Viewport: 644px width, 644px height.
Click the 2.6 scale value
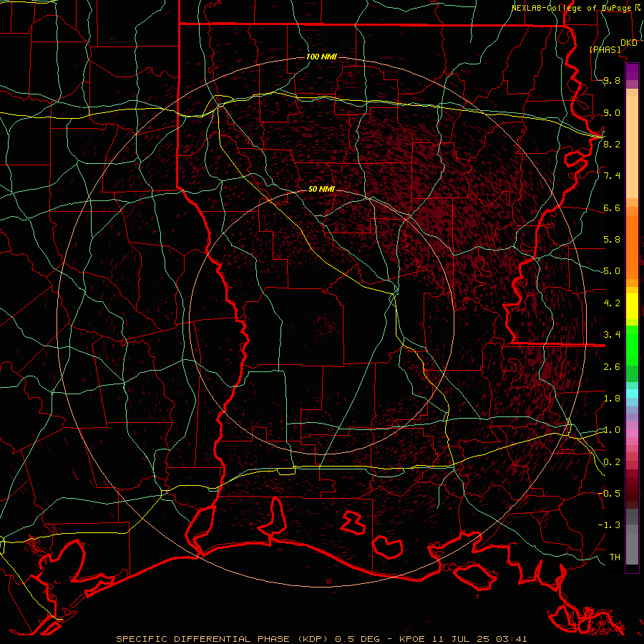[x=612, y=366]
